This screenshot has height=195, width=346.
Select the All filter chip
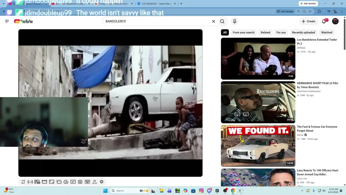tap(225, 32)
